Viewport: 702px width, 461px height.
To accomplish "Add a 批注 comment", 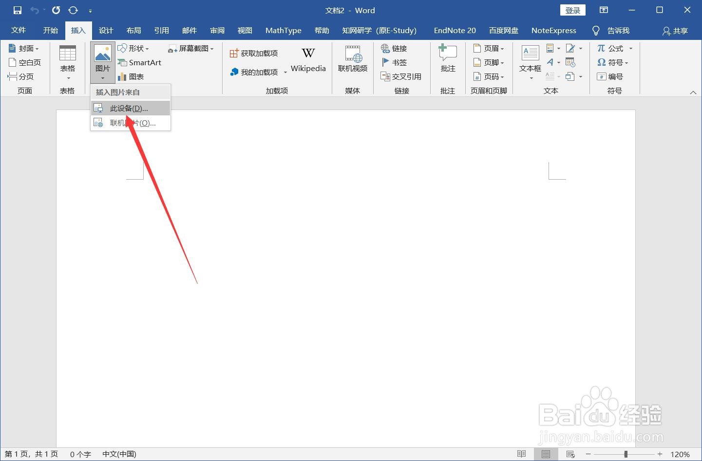I will pyautogui.click(x=448, y=58).
